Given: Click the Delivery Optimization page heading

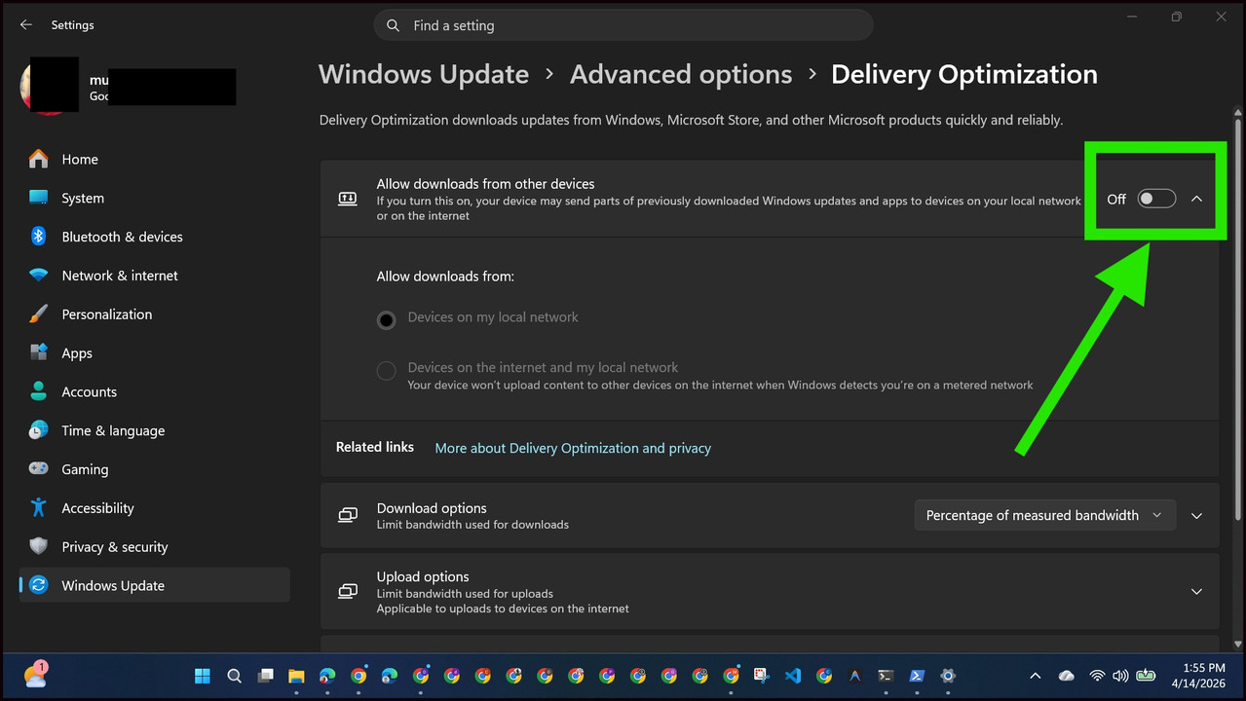Looking at the screenshot, I should click(x=964, y=75).
